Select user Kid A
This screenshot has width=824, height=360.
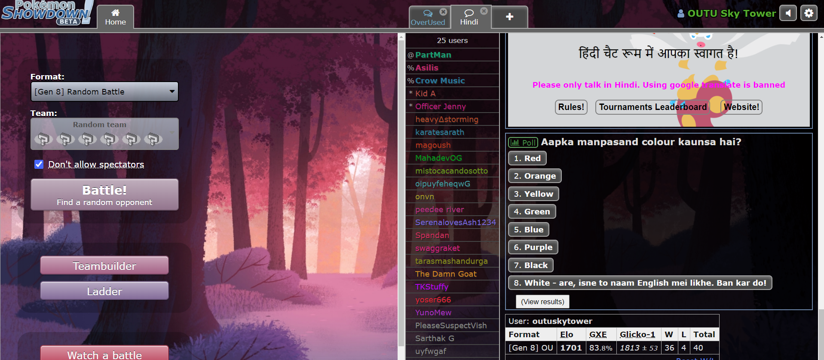tap(452, 93)
